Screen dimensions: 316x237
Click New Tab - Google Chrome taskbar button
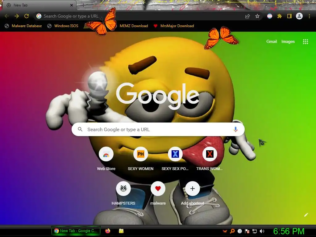tap(76, 231)
